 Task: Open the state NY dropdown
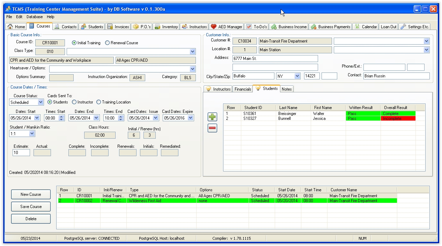297,76
